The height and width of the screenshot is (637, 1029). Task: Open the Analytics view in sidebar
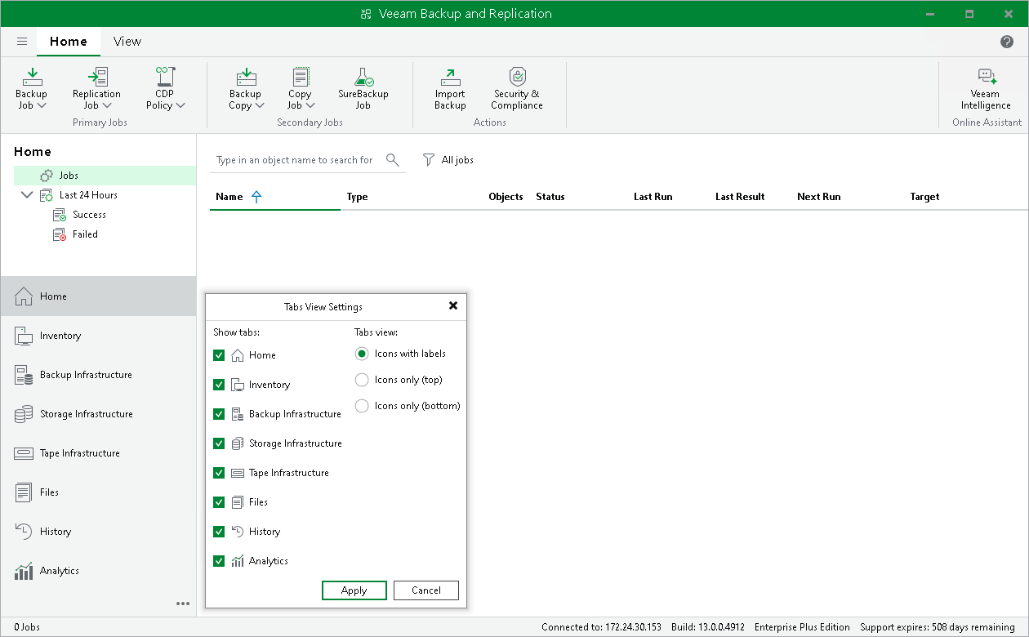(x=98, y=571)
